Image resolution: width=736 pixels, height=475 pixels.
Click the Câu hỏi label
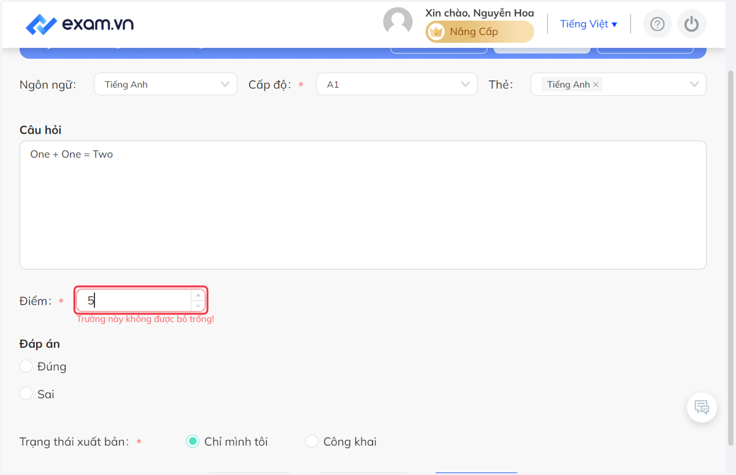click(40, 130)
